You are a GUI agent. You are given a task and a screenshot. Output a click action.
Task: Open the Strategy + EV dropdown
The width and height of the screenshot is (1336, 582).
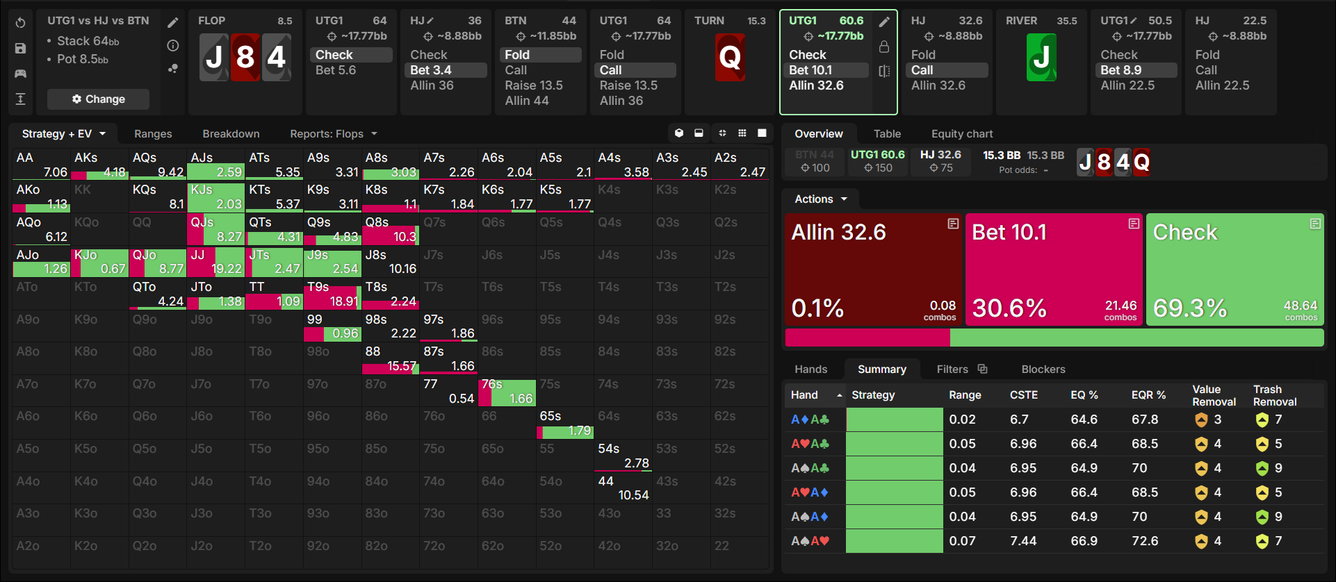[64, 134]
